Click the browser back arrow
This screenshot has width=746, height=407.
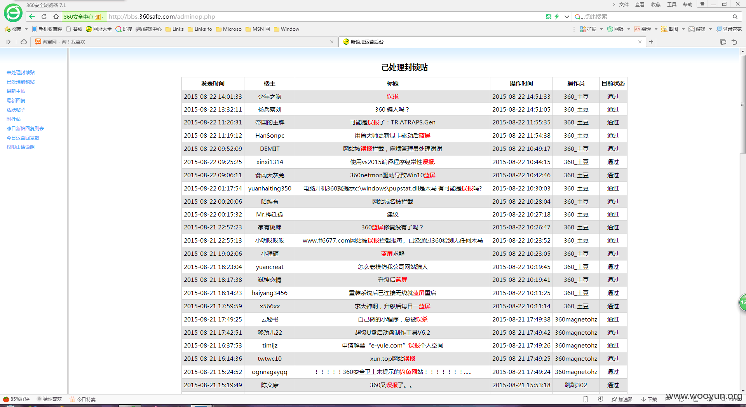point(32,16)
